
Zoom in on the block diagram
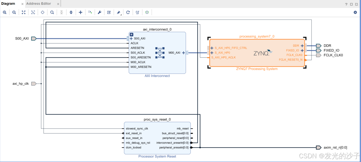point(5,12)
